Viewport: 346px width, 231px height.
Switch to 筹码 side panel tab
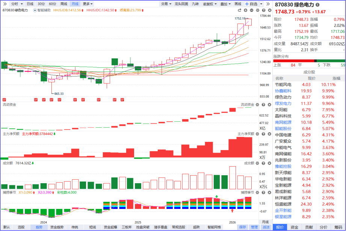coord(338,227)
